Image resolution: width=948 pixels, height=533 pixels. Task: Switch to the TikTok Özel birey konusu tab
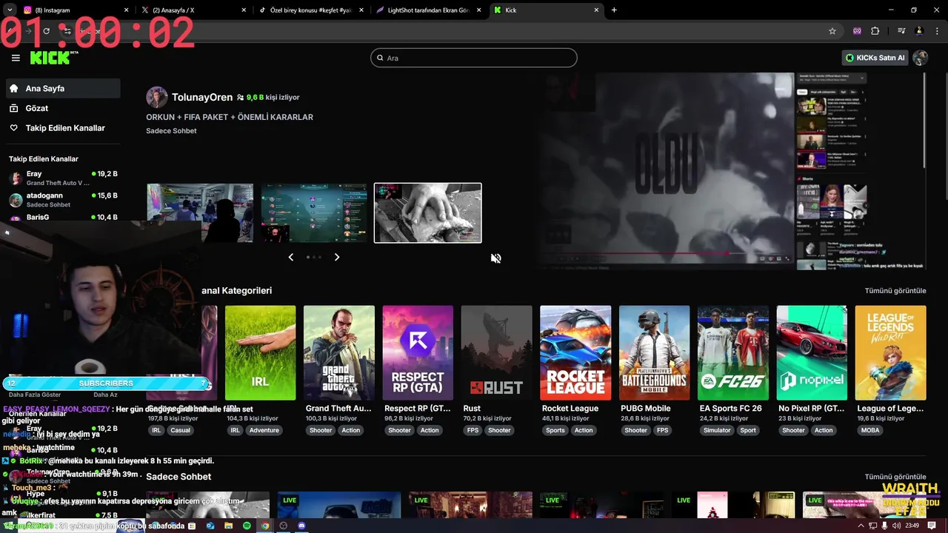(x=311, y=10)
